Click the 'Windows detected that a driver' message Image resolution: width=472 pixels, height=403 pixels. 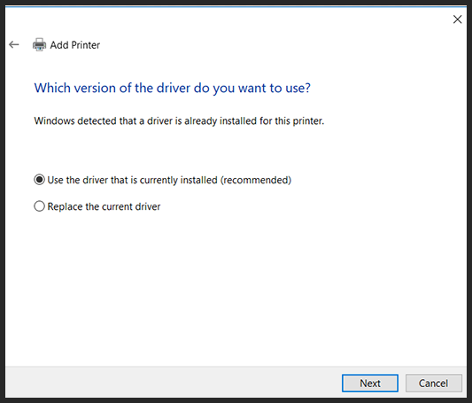point(179,121)
